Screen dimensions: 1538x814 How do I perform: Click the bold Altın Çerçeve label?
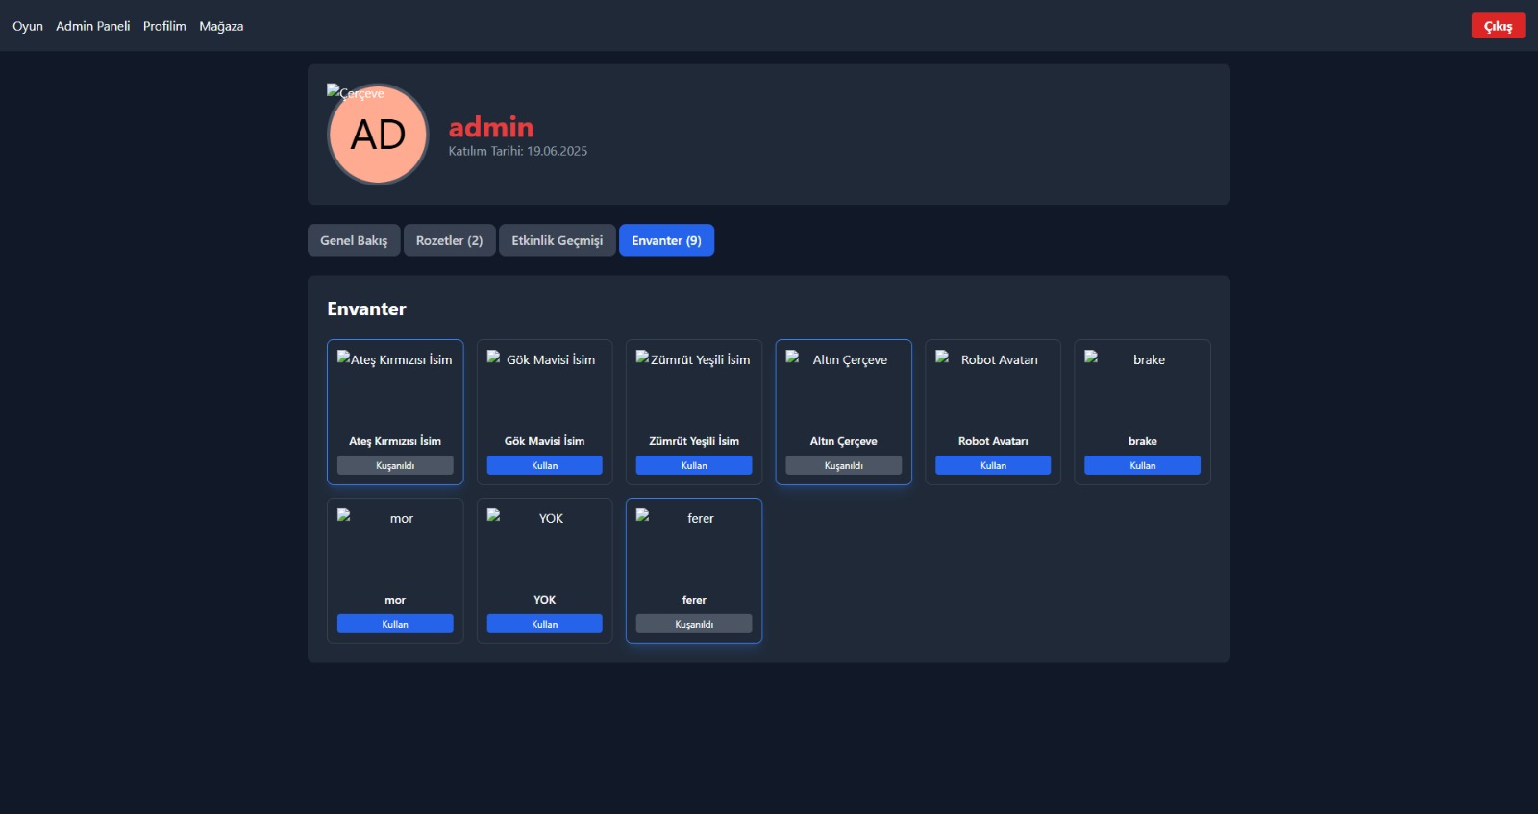tap(843, 441)
